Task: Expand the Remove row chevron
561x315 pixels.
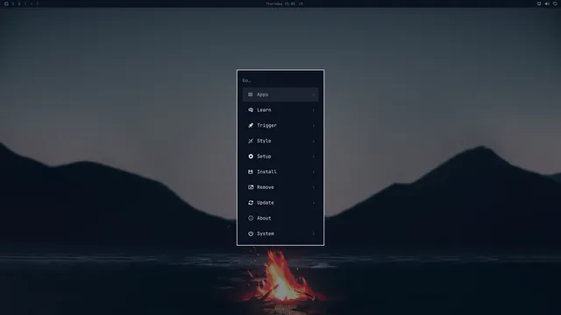Action: click(x=314, y=187)
